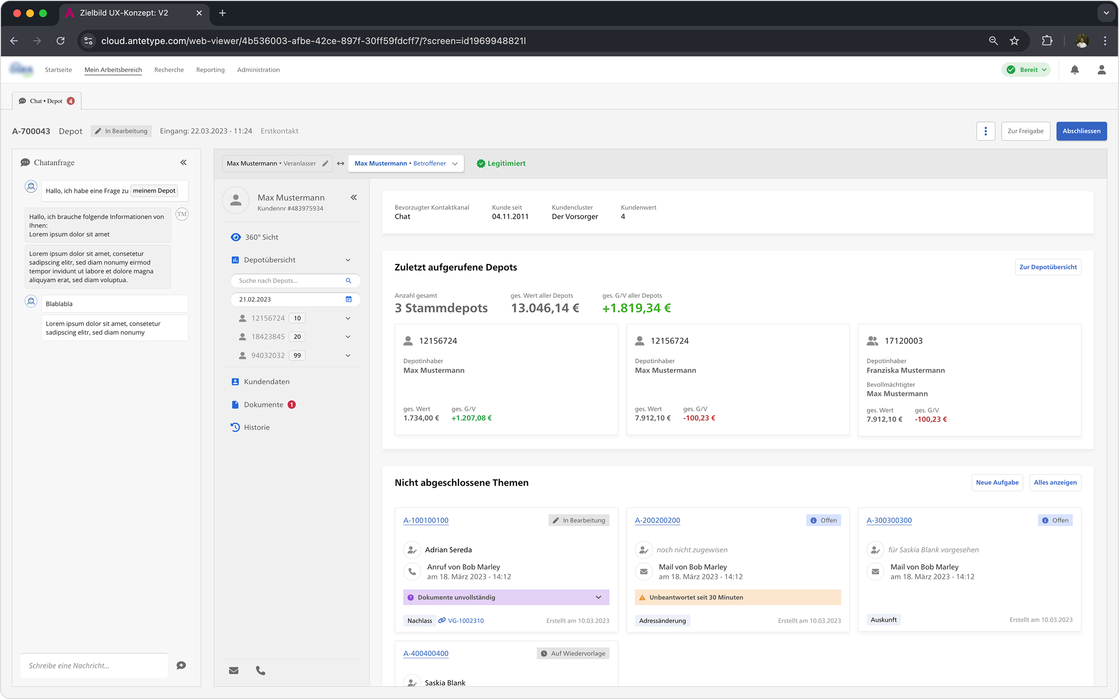Click the phone icon at sidebar bottom
The width and height of the screenshot is (1119, 699).
pyautogui.click(x=260, y=671)
